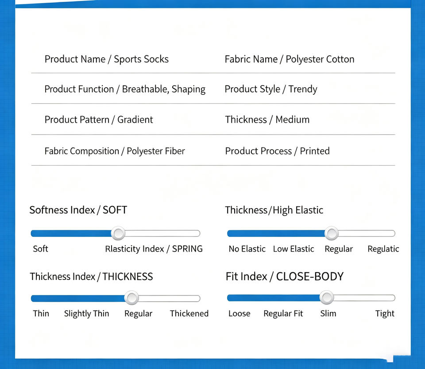
Task: Click 'Fabric Composition / Polyester Fiber' text
Action: click(x=115, y=151)
